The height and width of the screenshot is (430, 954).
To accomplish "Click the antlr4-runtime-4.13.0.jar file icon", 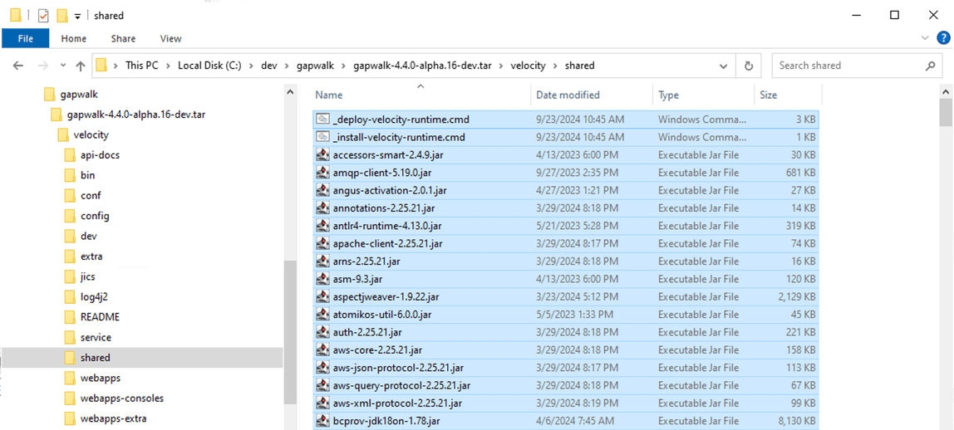I will click(323, 225).
